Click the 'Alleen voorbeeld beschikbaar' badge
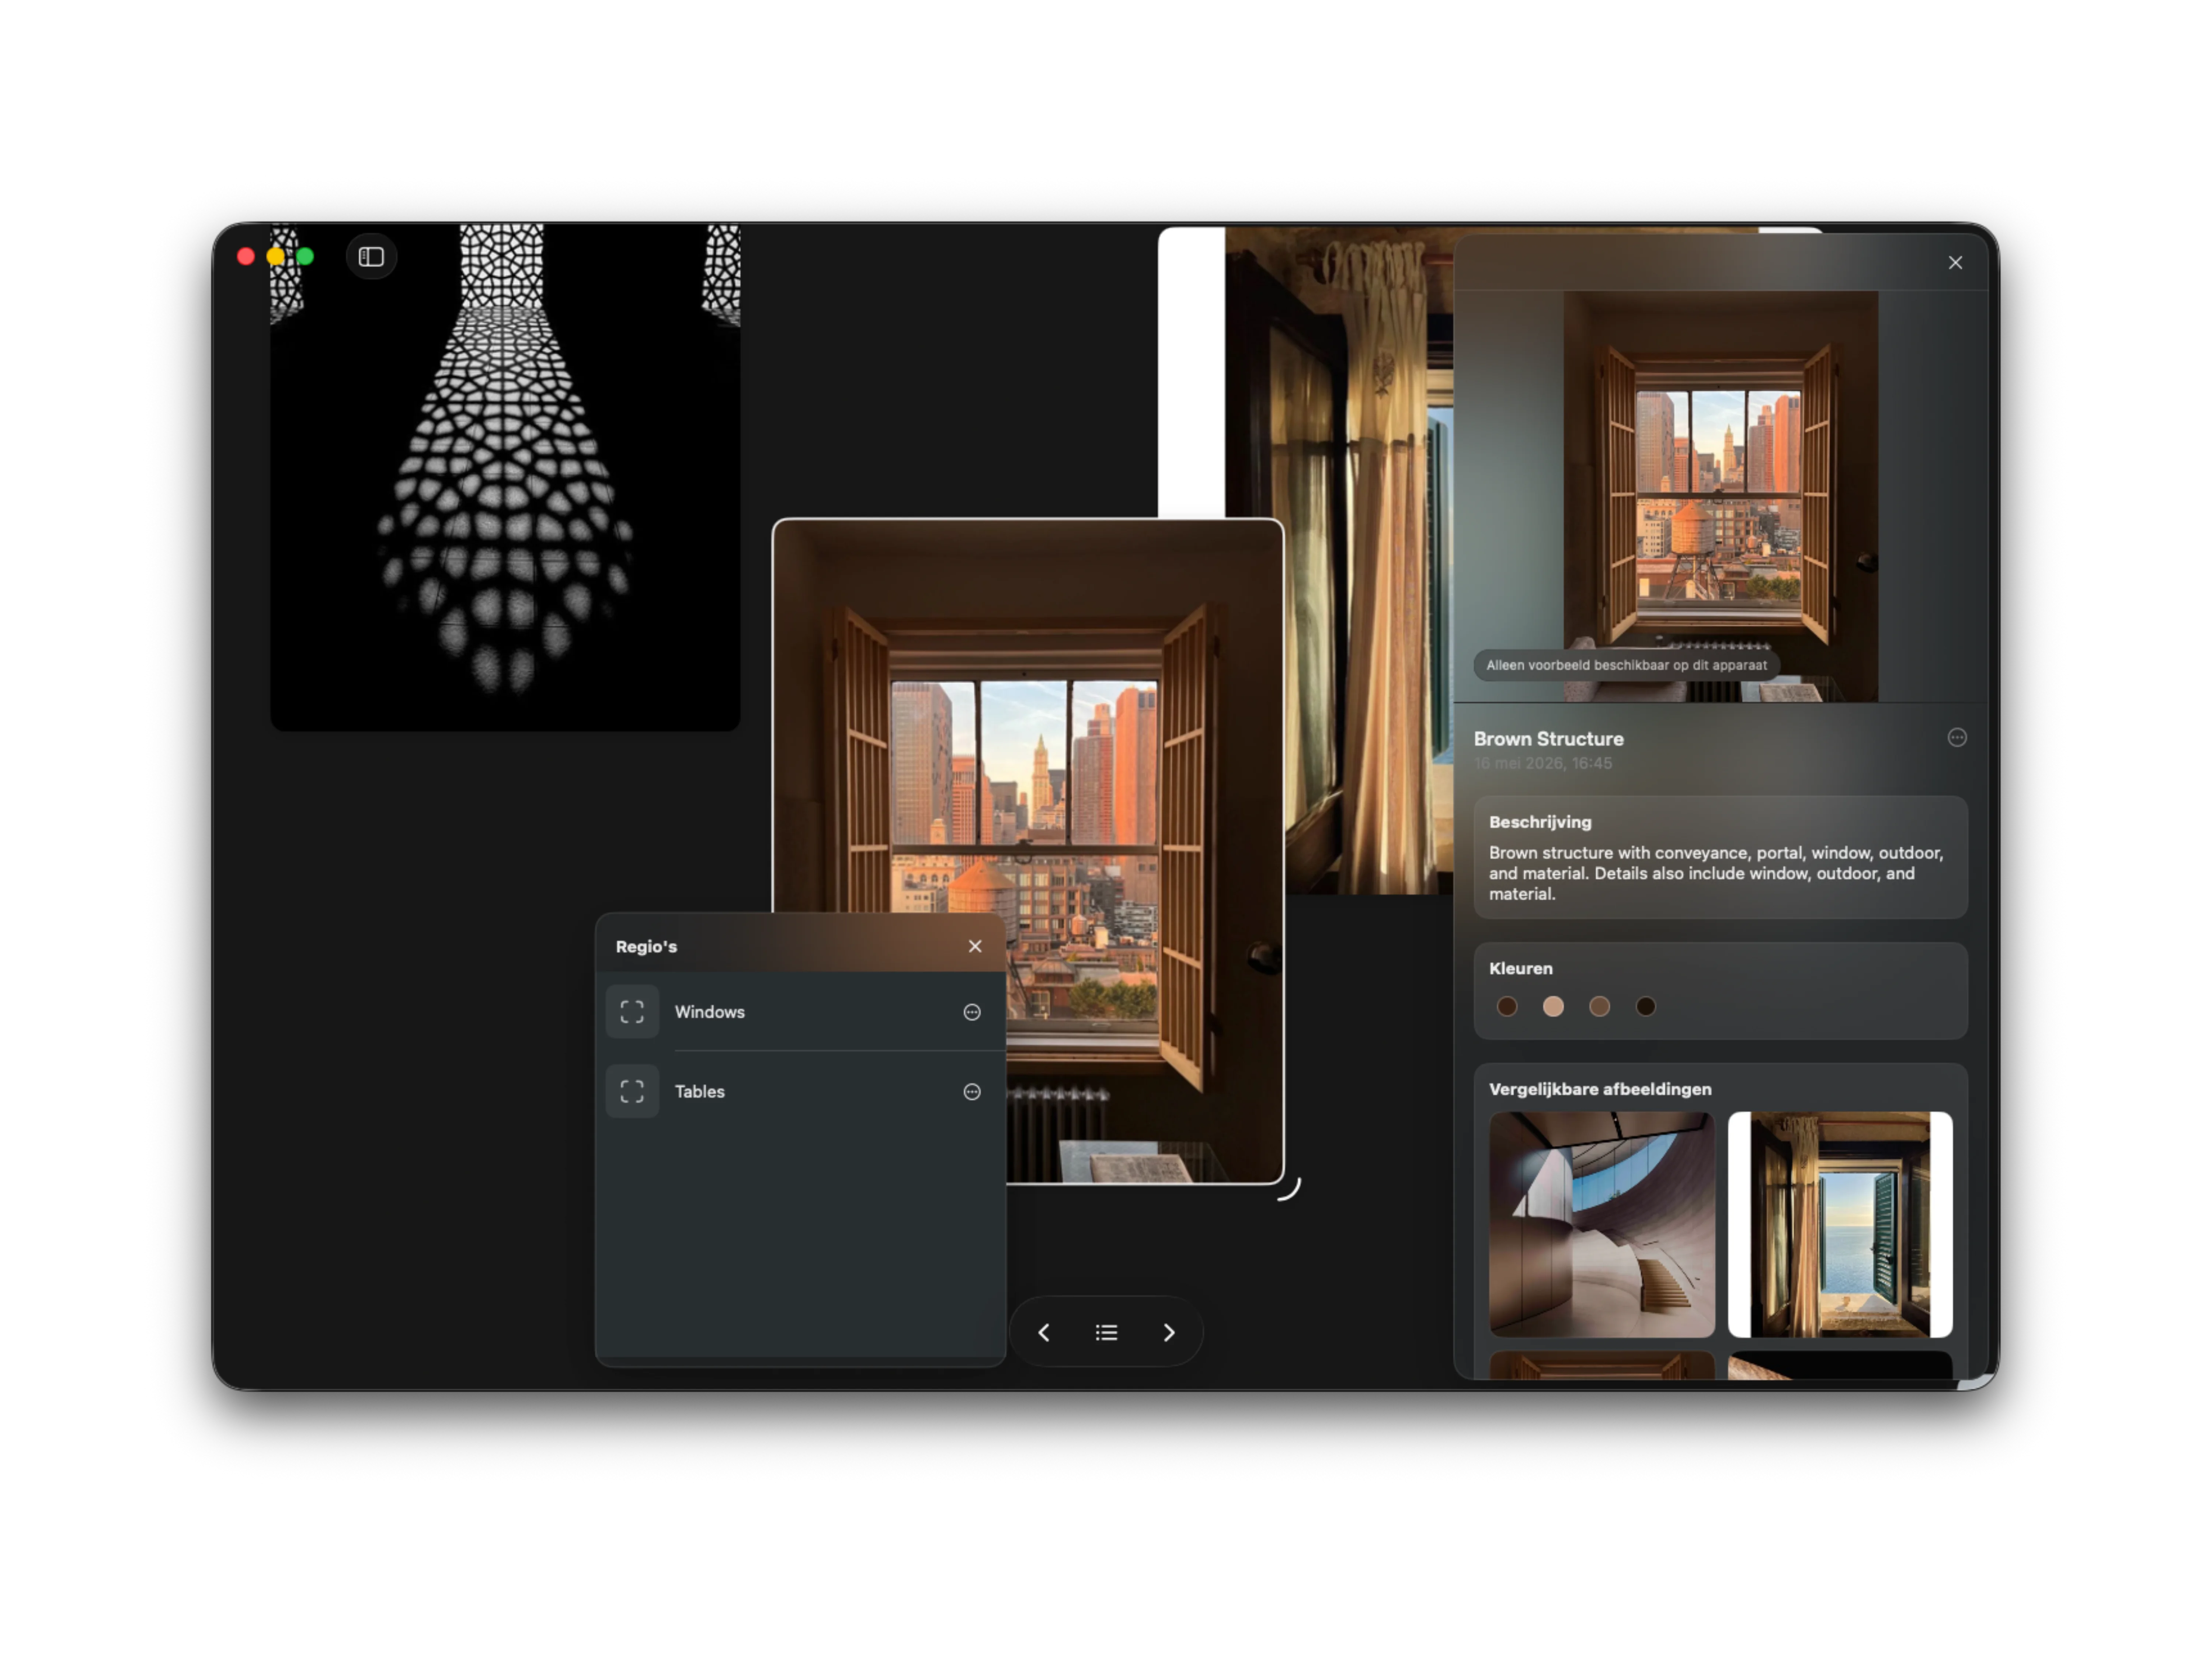2212x1659 pixels. (x=1626, y=665)
